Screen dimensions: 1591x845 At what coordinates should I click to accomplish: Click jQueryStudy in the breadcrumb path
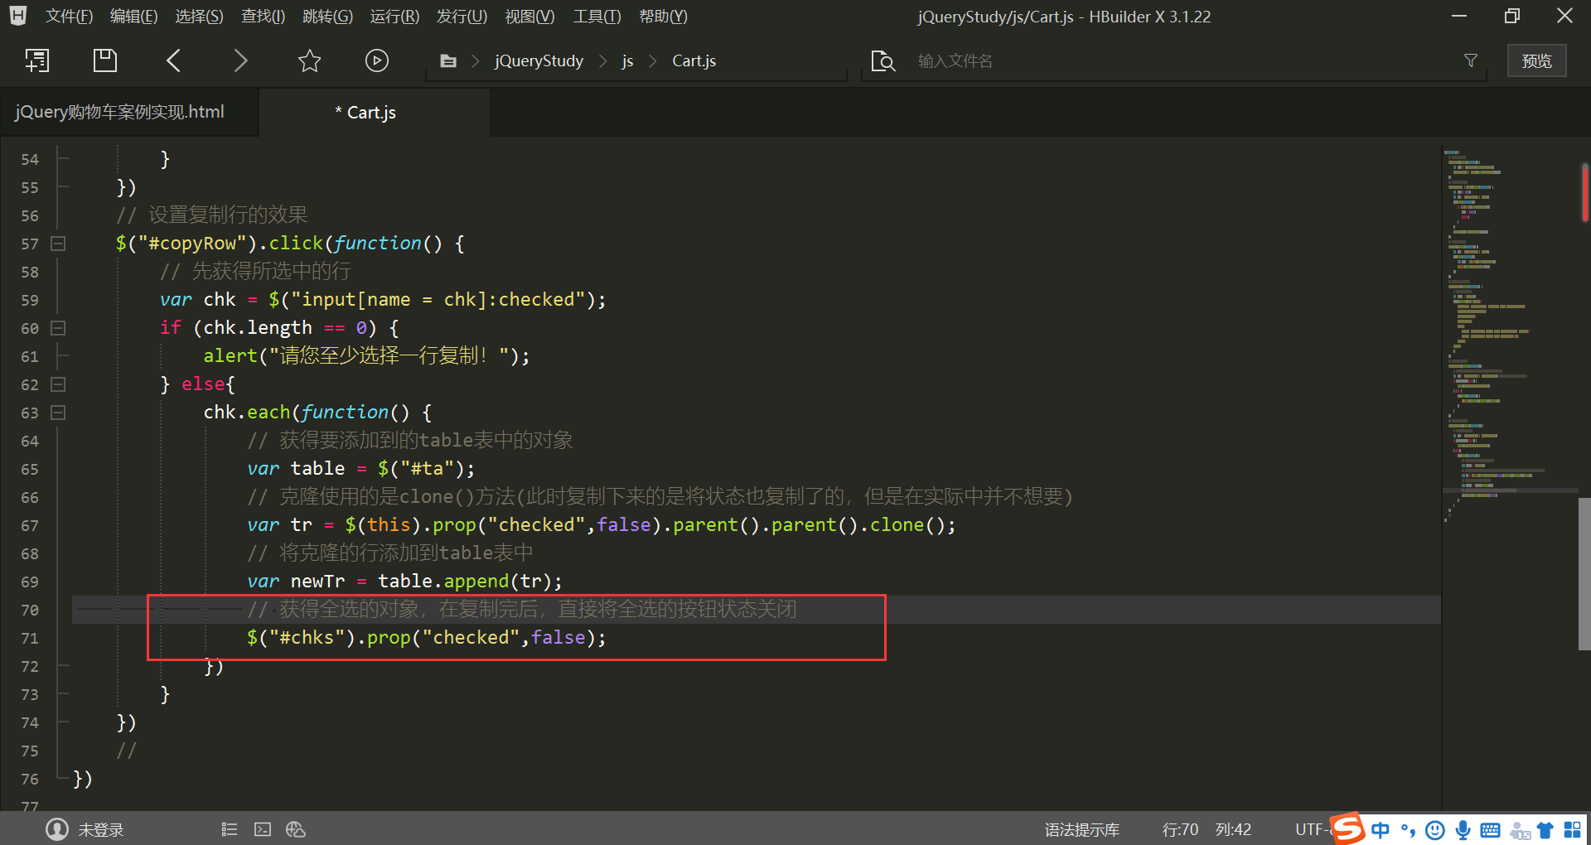pos(539,60)
